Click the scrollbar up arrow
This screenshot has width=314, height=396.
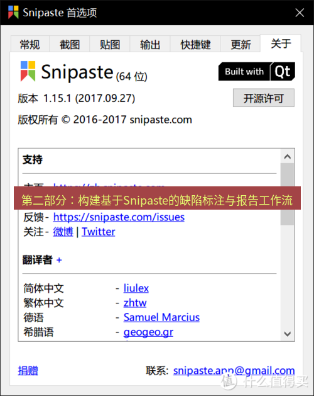click(x=287, y=157)
